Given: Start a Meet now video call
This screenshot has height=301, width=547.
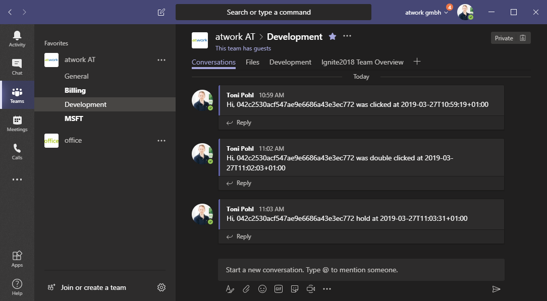Looking at the screenshot, I should point(311,289).
